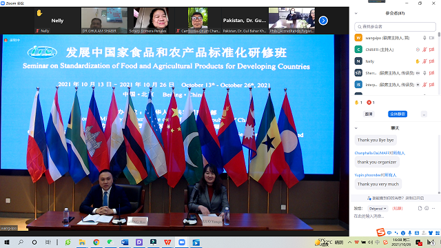Open the chat emoji picker icon

(427, 208)
